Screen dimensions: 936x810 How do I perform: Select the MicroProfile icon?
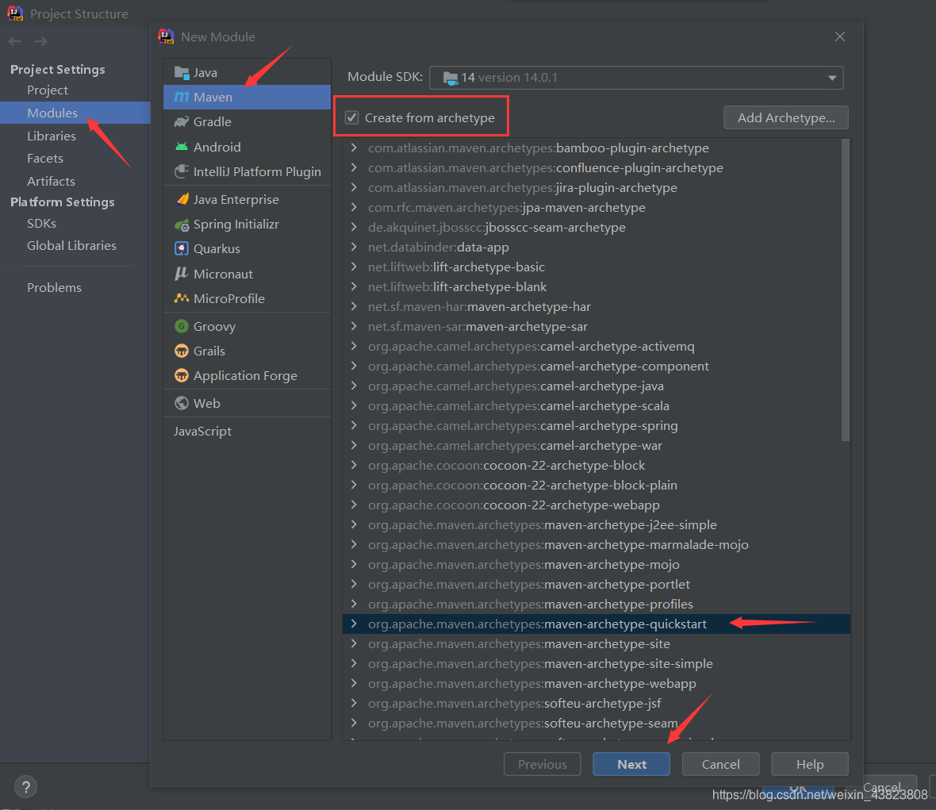(182, 298)
